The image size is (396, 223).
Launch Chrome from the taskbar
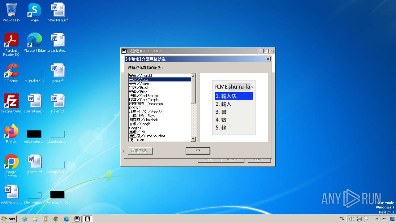56,219
